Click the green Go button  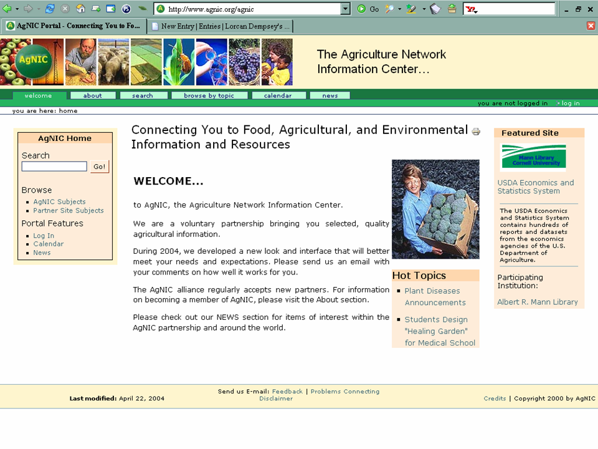click(368, 9)
